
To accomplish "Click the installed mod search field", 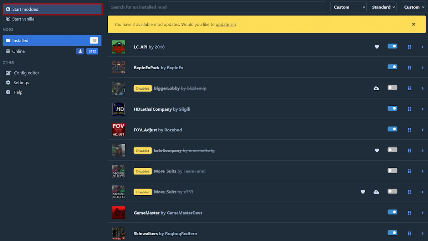I will 217,7.
